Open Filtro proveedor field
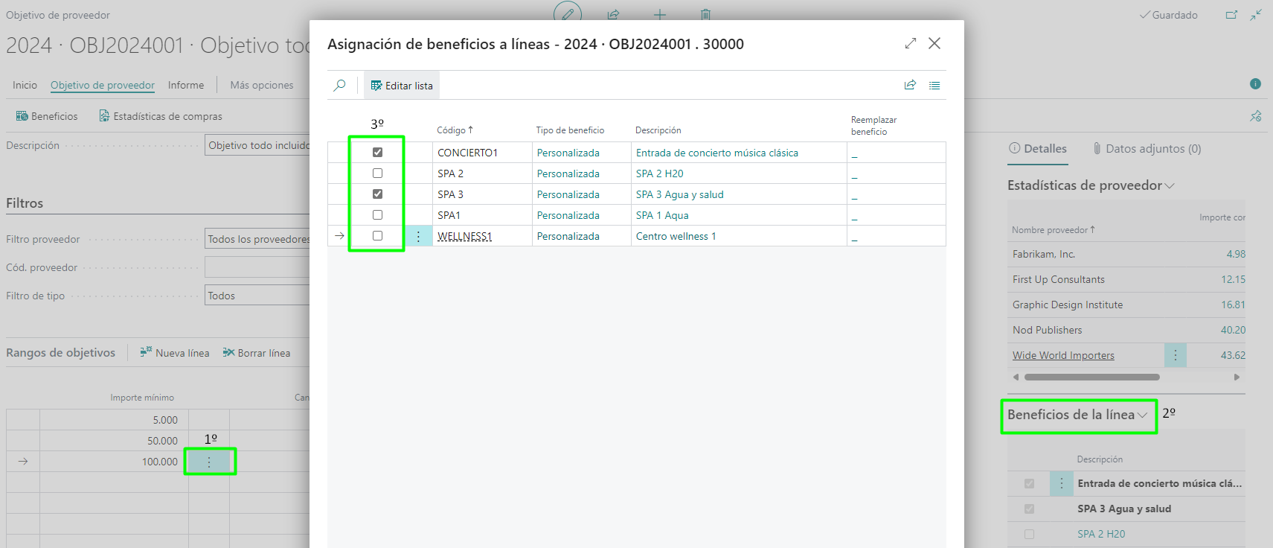The height and width of the screenshot is (548, 1273). coord(257,239)
